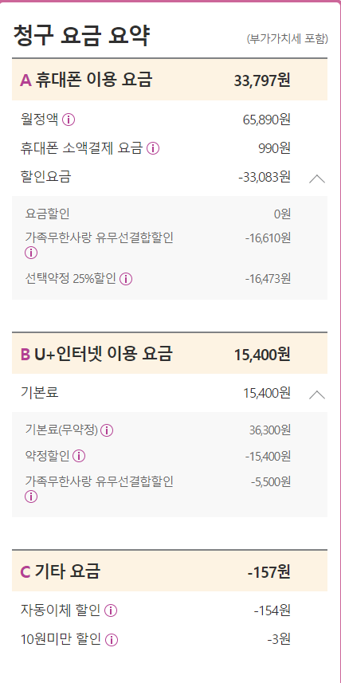Open info icon under internet 가족무한사랑 유무선결합할인
This screenshot has height=683, width=341.
[31, 497]
